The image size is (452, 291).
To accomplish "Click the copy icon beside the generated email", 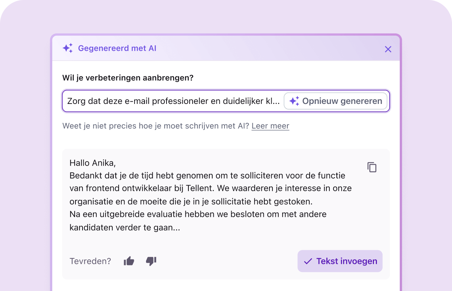I will [x=372, y=167].
